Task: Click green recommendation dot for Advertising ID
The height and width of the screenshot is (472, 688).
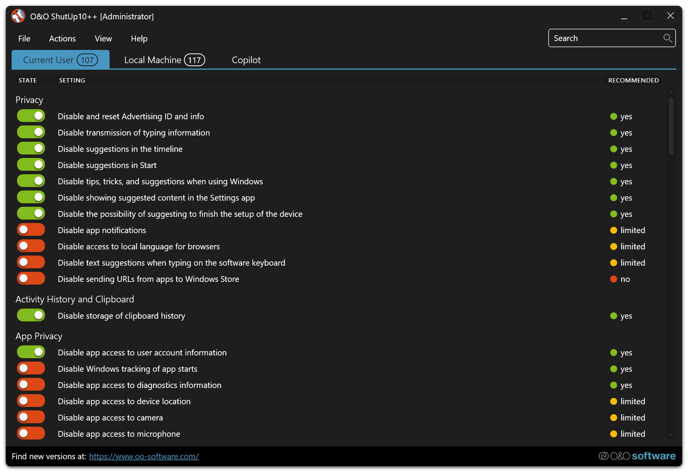Action: pos(613,117)
